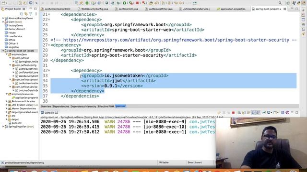The width and height of the screenshot is (307, 172).
Task: Click the Boot Dashboard green circle icon
Action: 87,3
